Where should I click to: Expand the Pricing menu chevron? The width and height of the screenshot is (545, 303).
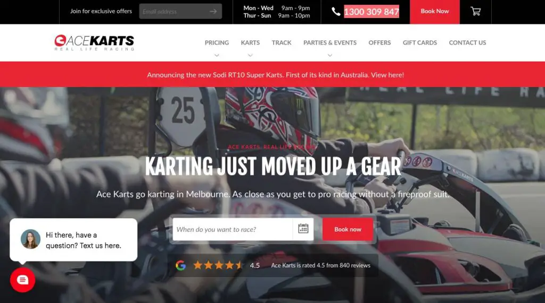217,55
